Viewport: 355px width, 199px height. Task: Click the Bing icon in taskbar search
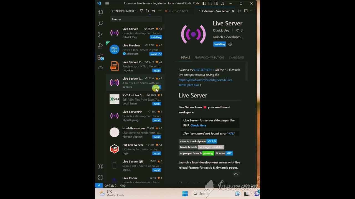tap(238, 194)
